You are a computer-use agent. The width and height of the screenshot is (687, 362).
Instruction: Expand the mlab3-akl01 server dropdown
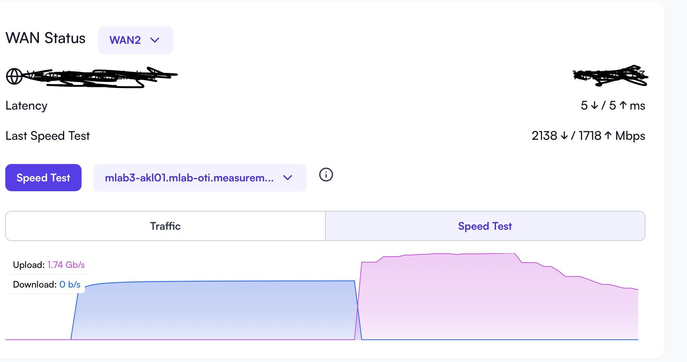[199, 178]
